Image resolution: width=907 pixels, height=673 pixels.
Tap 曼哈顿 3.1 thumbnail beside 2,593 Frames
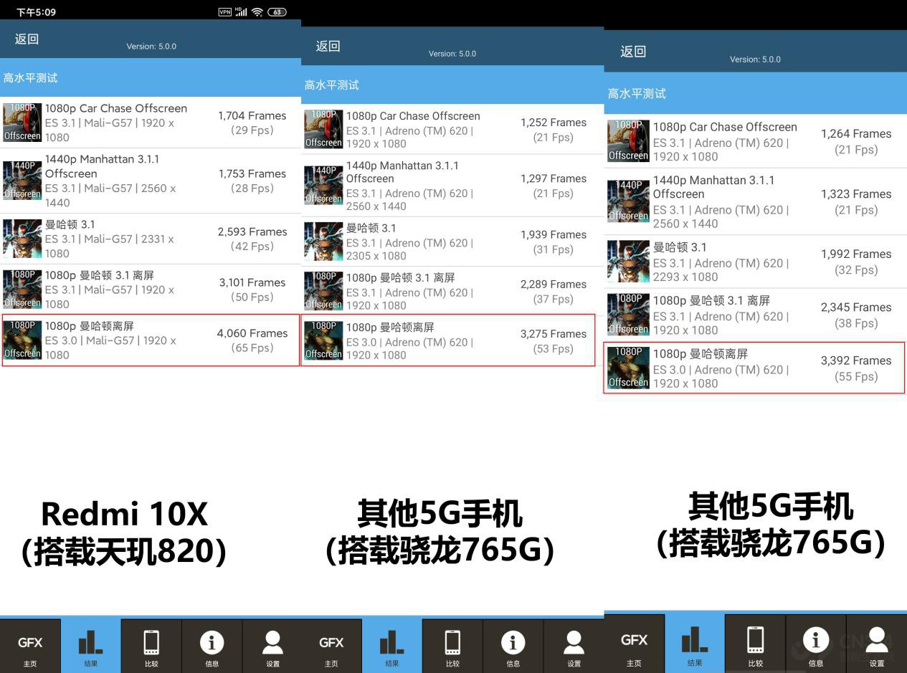tap(22, 239)
